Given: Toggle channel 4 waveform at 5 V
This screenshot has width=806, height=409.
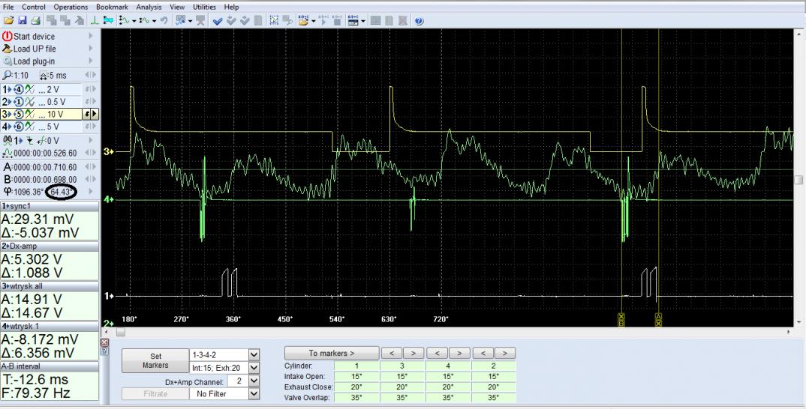Looking at the screenshot, I should click(30, 126).
